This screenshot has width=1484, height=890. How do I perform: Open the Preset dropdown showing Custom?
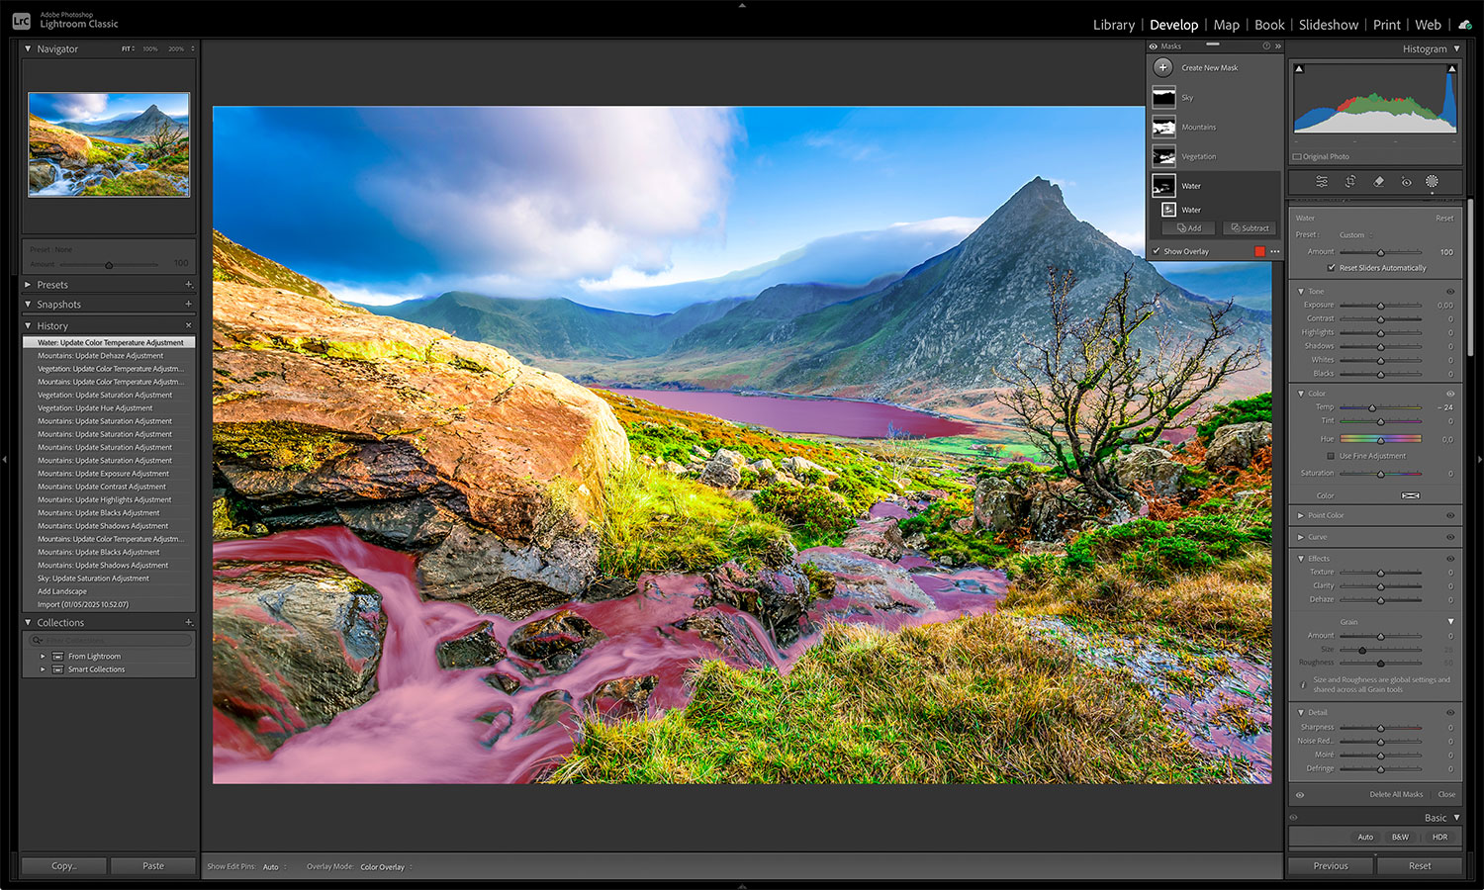(1351, 234)
